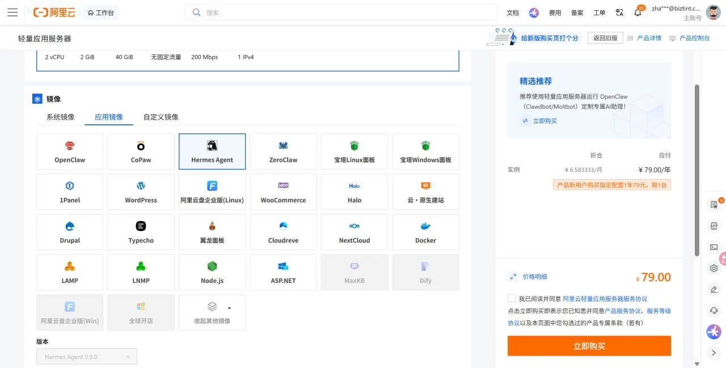Screen dimensions: 726x368
Task: Open 文档 in the top bar
Action: pyautogui.click(x=512, y=12)
